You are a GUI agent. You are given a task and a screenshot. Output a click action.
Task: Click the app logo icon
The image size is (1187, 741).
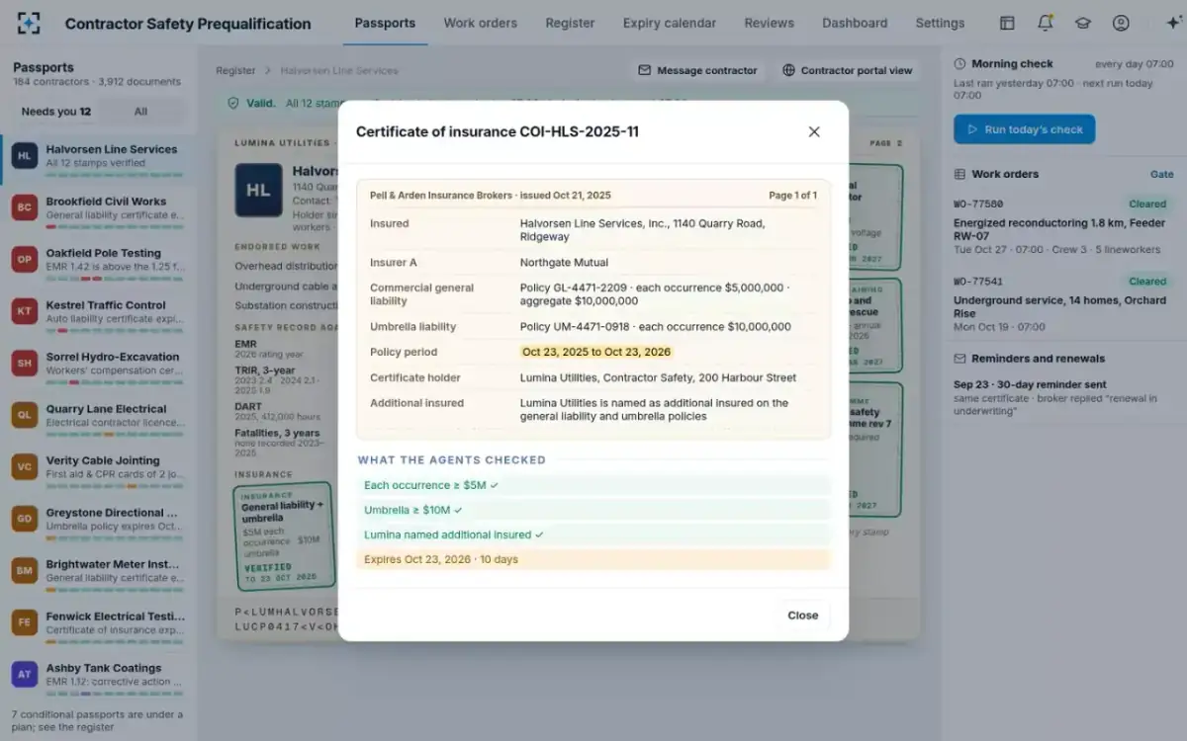click(29, 23)
